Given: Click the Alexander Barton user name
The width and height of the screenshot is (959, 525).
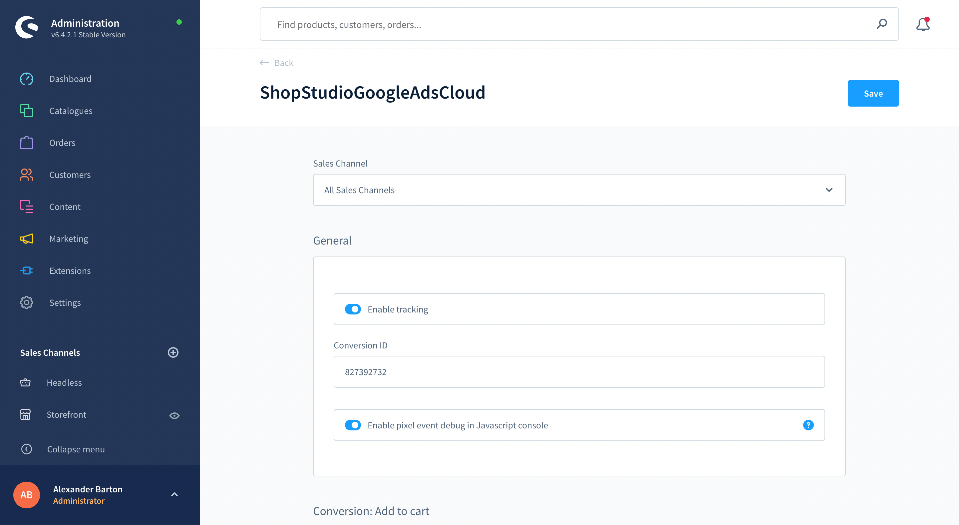Looking at the screenshot, I should pos(88,489).
